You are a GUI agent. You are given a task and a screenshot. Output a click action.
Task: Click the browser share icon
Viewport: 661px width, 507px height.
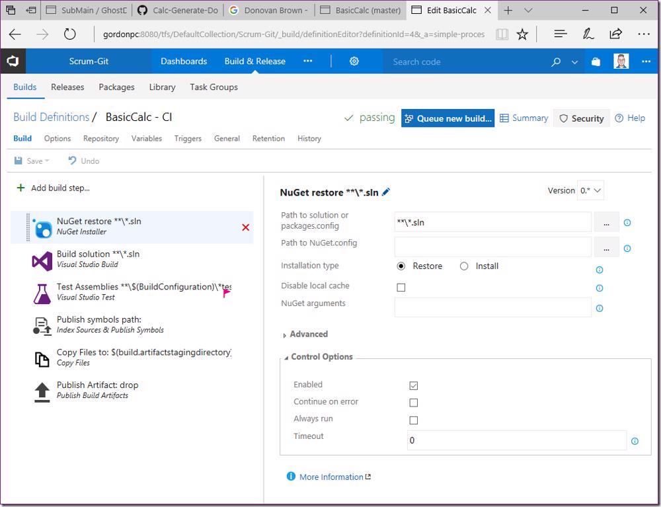point(616,34)
